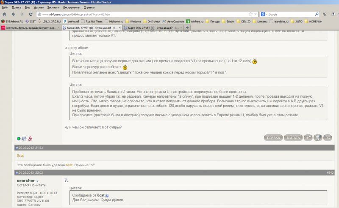Open the АвтоСаратов bookmark
This screenshot has height=208, width=339.
click(x=173, y=22)
